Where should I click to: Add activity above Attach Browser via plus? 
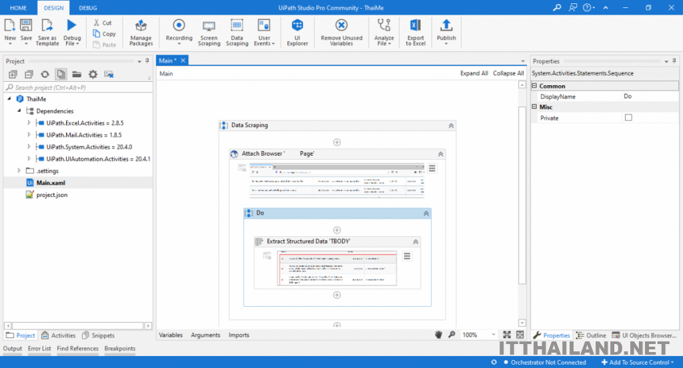337,142
